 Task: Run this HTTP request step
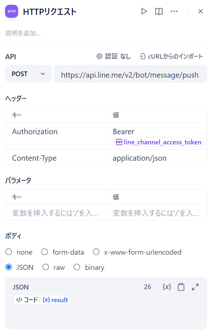[x=144, y=11]
